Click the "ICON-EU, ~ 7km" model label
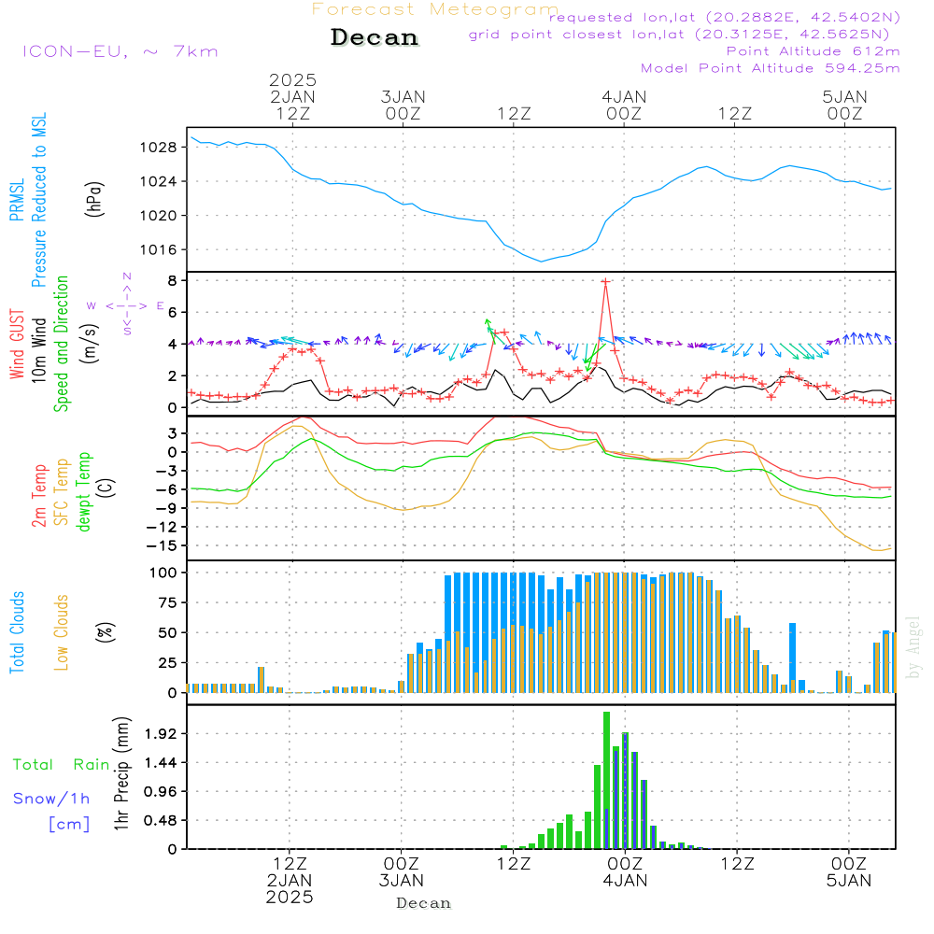Viewport: 934px width, 934px height. 120,51
